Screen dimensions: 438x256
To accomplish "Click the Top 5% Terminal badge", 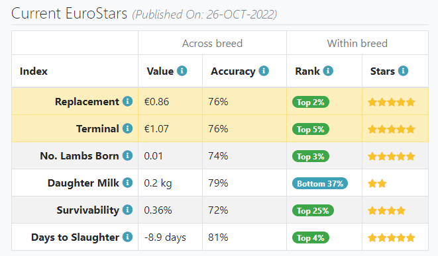I will pos(311,129).
